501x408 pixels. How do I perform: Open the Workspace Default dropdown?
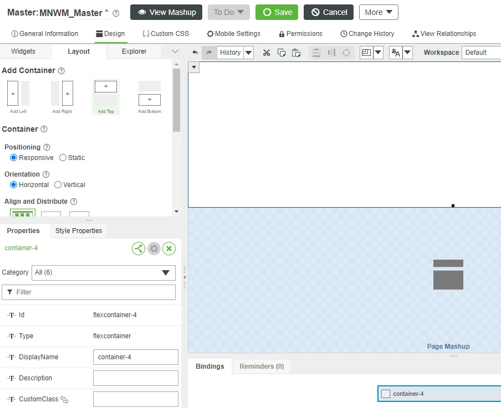(481, 53)
